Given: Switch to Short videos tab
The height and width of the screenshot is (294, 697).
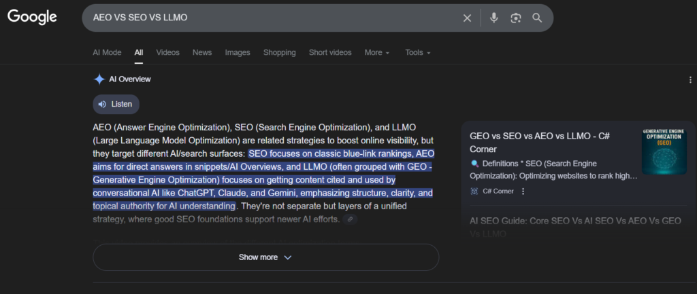Looking at the screenshot, I should [330, 52].
